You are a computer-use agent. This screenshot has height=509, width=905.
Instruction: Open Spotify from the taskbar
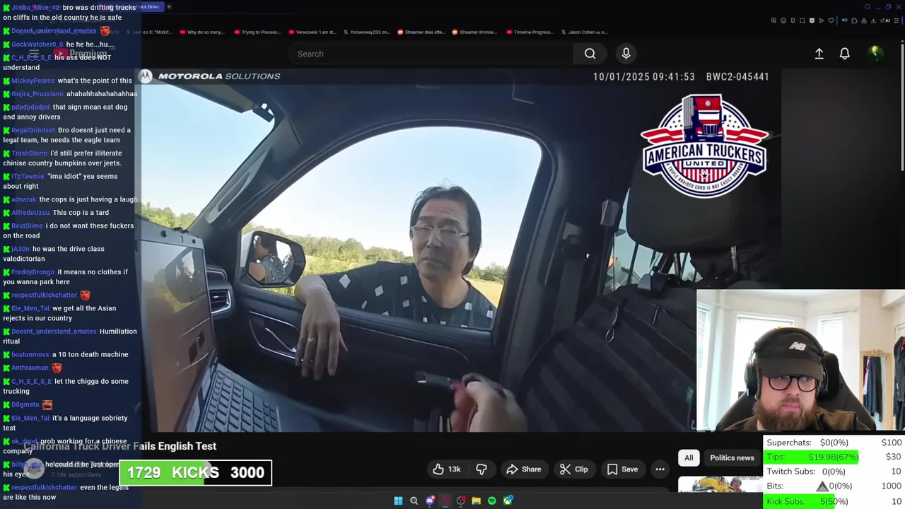click(492, 501)
